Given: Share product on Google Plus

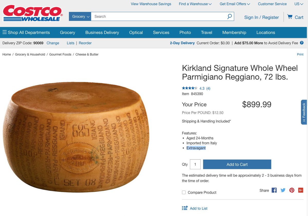Looking at the screenshot, I should tap(301, 190).
